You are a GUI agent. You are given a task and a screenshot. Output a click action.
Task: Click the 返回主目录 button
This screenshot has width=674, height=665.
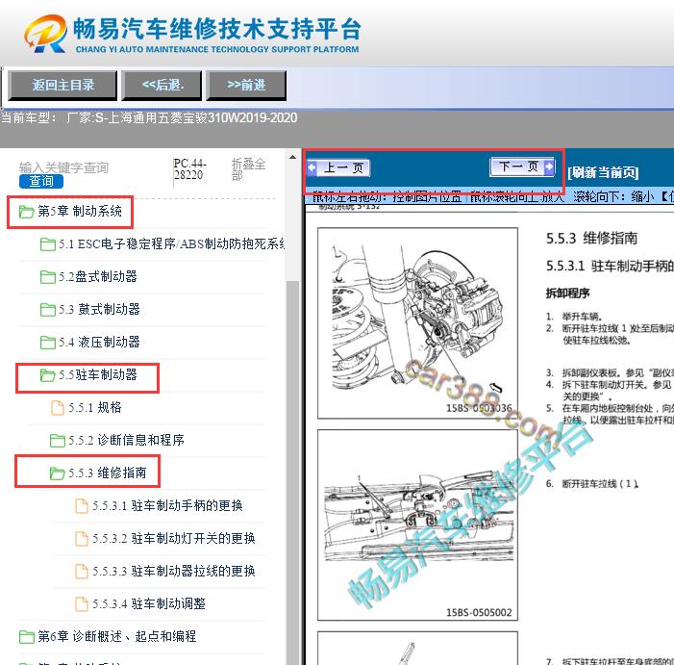(62, 85)
